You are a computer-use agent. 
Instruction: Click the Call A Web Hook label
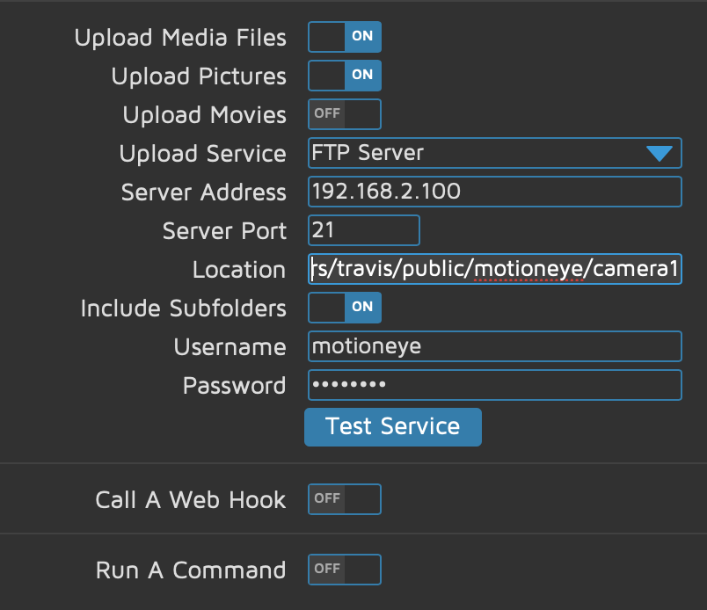point(189,498)
